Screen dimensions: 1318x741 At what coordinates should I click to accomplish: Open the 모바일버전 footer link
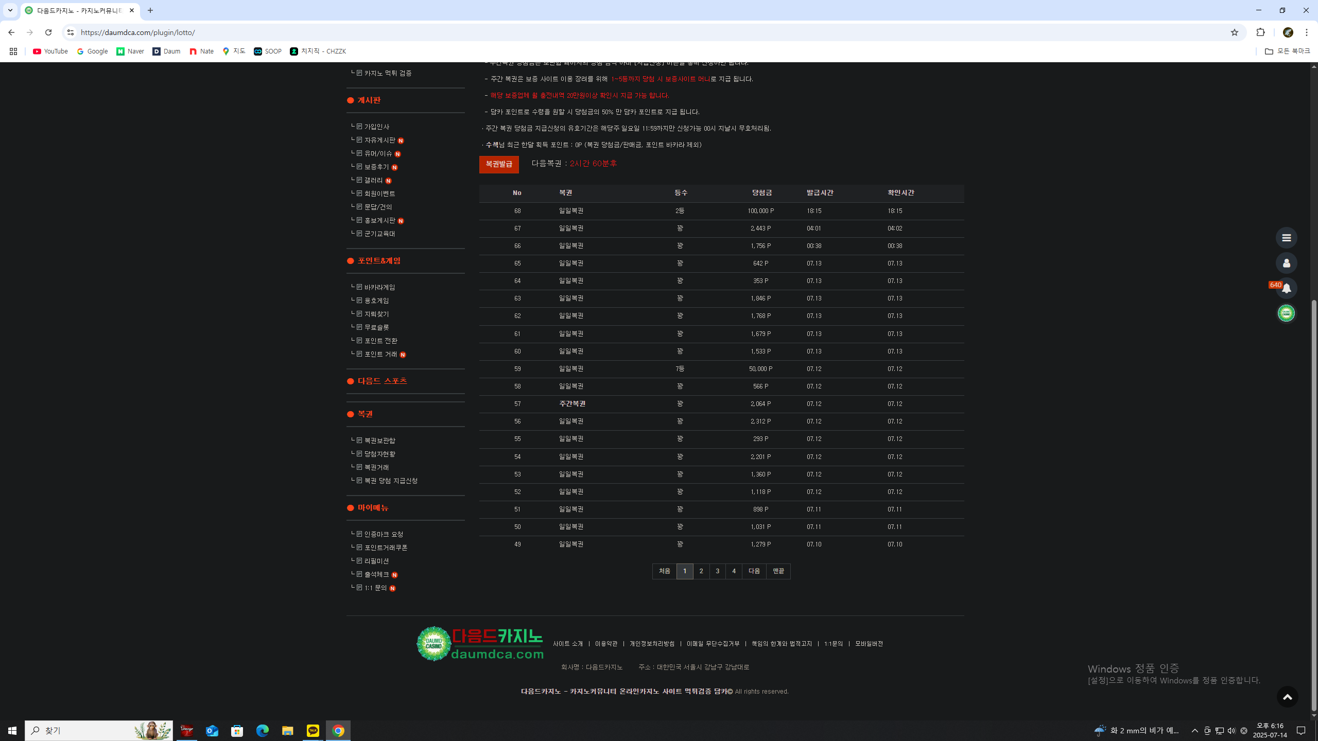point(869,644)
